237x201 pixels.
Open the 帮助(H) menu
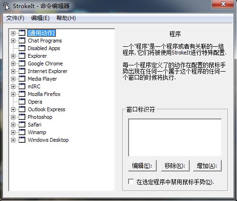pyautogui.click(x=66, y=18)
